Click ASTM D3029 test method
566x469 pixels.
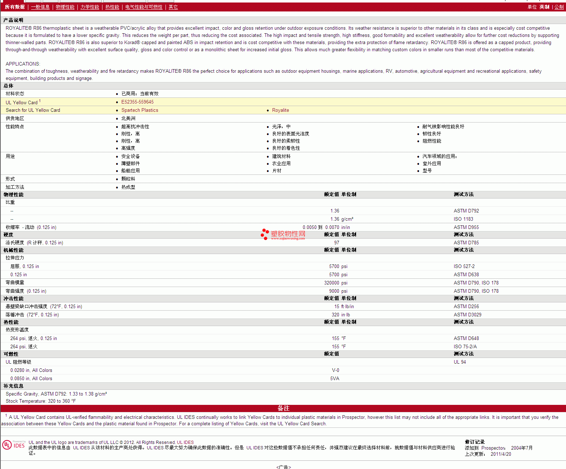(x=467, y=315)
